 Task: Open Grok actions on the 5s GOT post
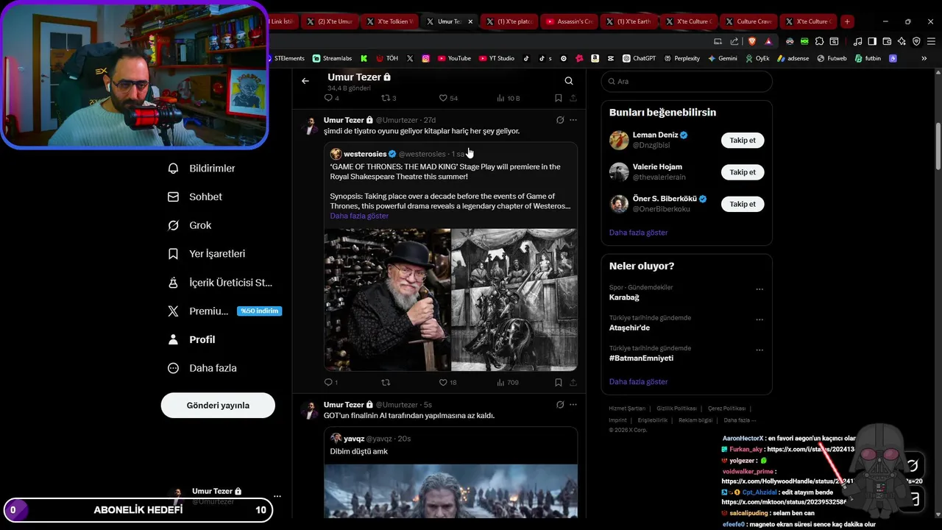pyautogui.click(x=560, y=405)
